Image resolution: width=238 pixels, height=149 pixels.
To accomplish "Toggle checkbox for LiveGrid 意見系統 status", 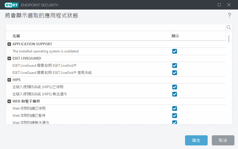I will coord(175,73).
